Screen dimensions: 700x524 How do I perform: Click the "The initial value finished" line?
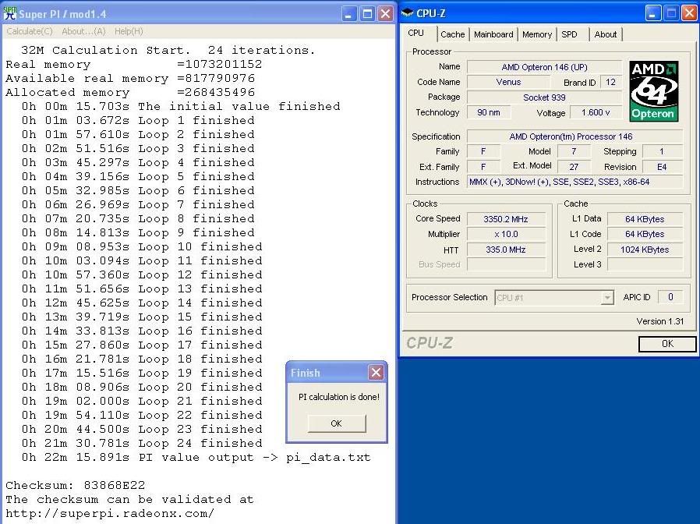click(x=181, y=106)
